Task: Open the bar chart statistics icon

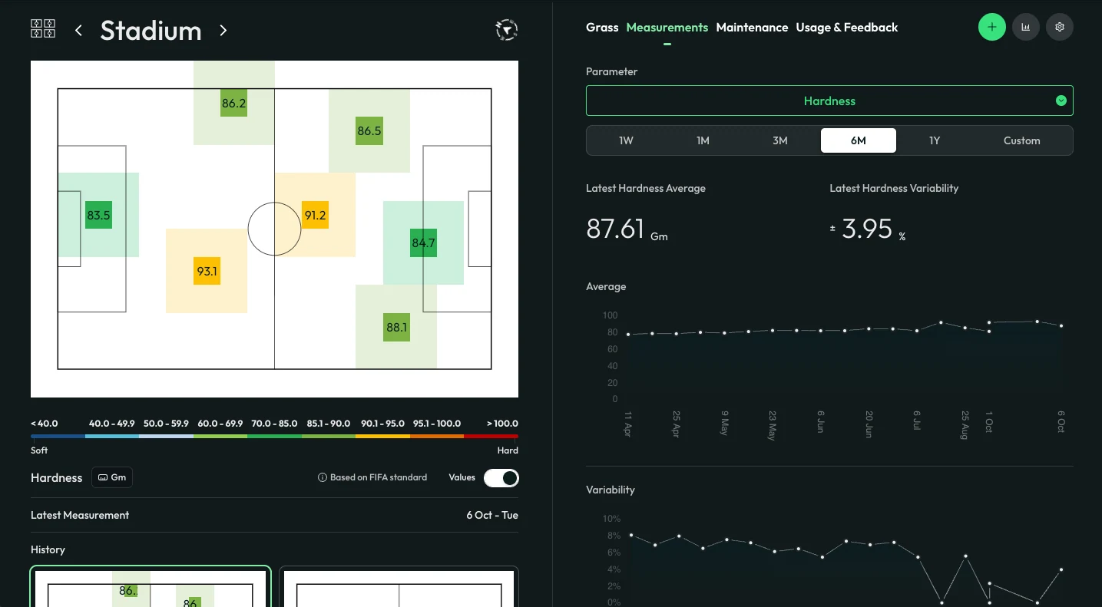Action: coord(1026,27)
